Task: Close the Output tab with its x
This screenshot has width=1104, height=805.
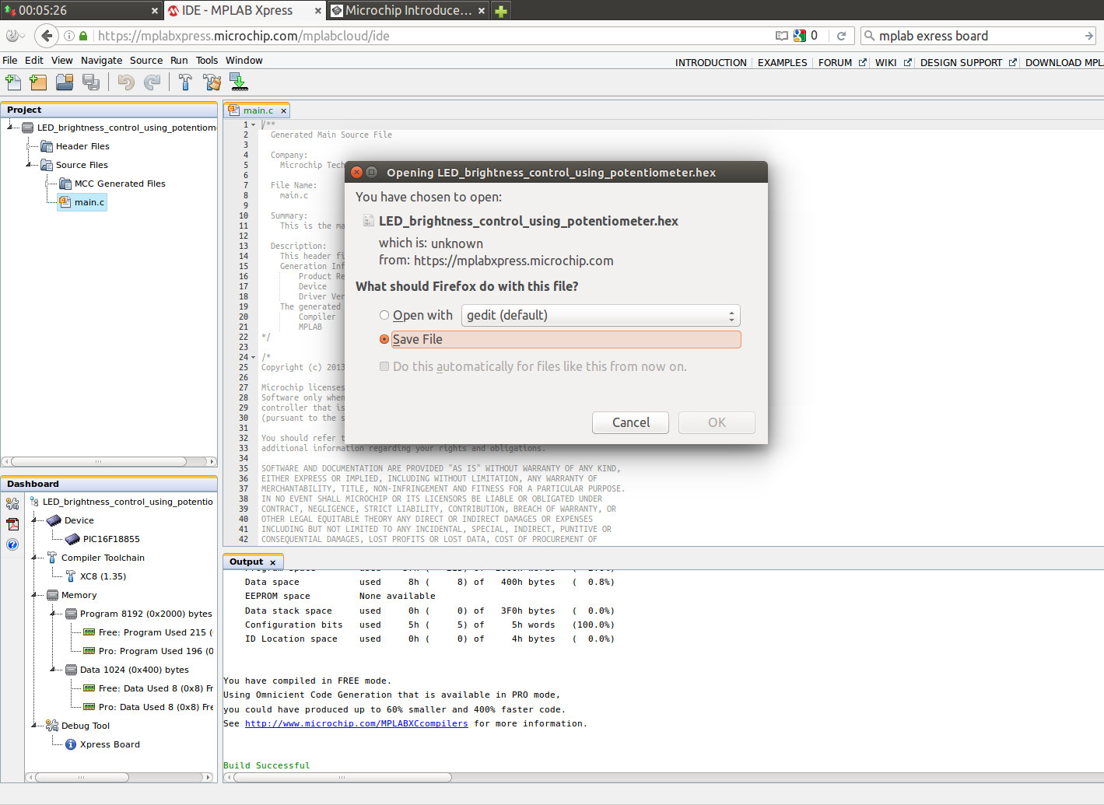Action: 273,562
